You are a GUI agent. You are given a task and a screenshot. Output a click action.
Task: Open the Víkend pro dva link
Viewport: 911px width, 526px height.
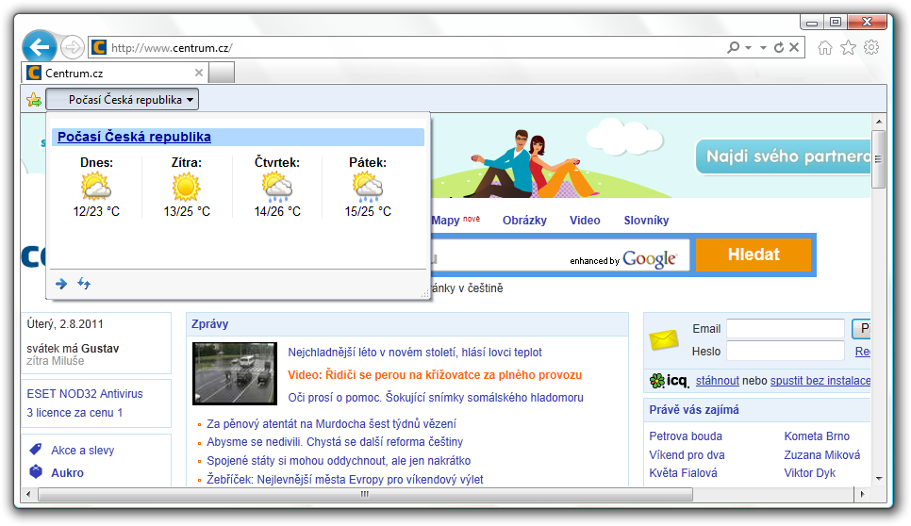click(687, 455)
